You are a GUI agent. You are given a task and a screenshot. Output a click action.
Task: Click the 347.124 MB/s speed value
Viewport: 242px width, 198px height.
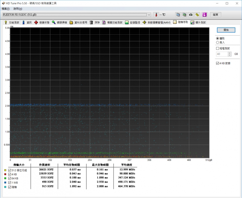[127, 178]
